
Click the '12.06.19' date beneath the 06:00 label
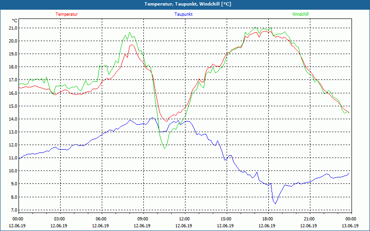[101, 226]
